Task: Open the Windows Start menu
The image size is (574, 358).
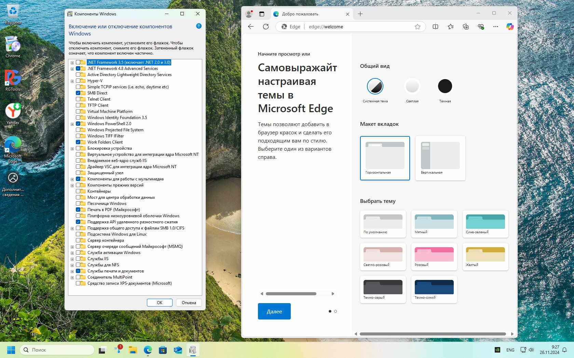Action: point(11,350)
